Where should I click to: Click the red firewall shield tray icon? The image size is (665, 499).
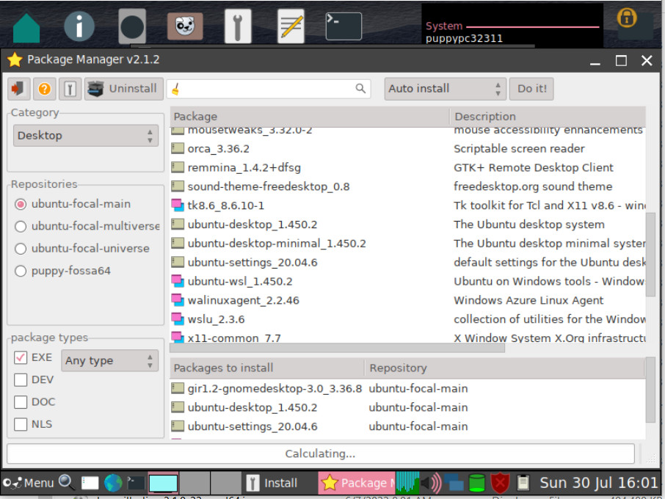click(x=500, y=483)
